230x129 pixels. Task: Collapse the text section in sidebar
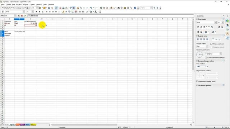click(197, 19)
